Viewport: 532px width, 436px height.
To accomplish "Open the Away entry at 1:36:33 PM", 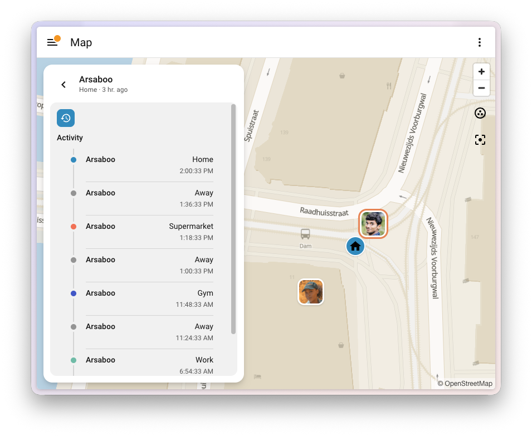I will click(149, 198).
